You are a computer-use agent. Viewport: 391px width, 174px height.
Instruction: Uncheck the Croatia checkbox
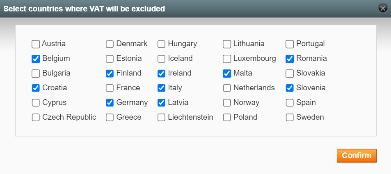[x=36, y=88]
